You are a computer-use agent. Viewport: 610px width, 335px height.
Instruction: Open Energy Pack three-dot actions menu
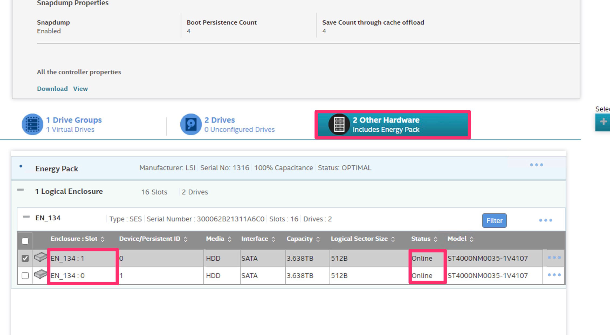point(536,165)
